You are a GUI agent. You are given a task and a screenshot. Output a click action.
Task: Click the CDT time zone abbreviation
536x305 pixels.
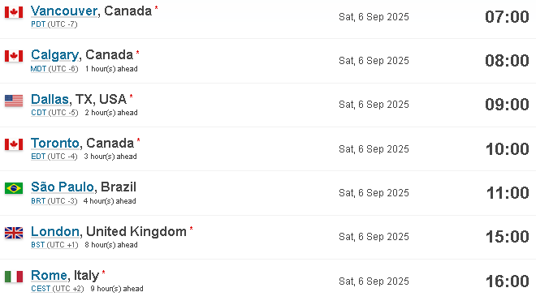click(x=39, y=113)
